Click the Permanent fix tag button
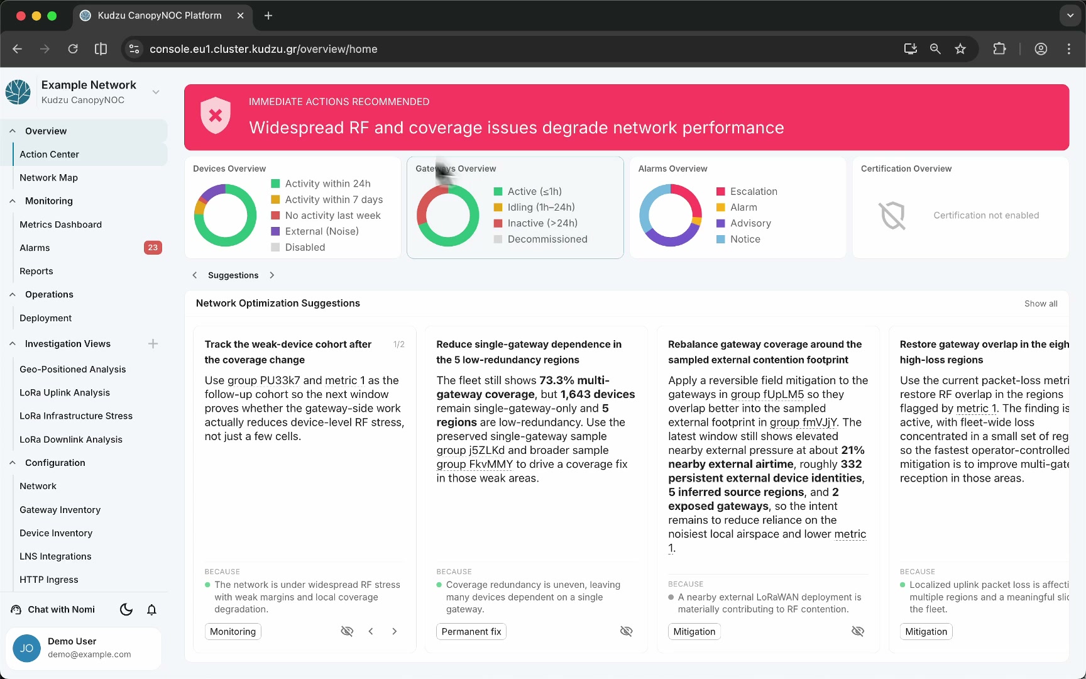The image size is (1086, 679). click(471, 631)
